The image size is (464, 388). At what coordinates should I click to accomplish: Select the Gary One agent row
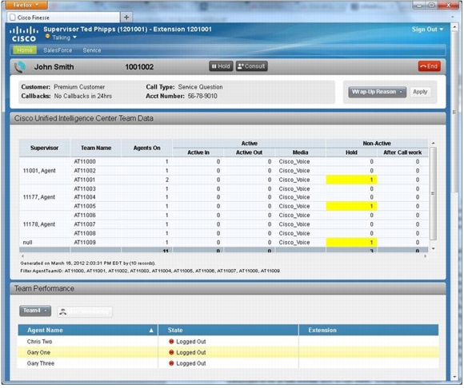point(228,353)
